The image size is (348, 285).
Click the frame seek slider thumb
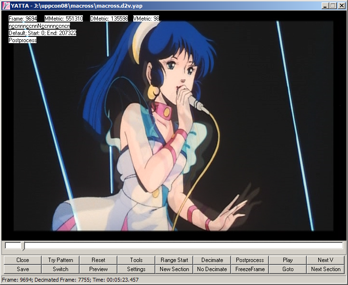[x=23, y=246]
